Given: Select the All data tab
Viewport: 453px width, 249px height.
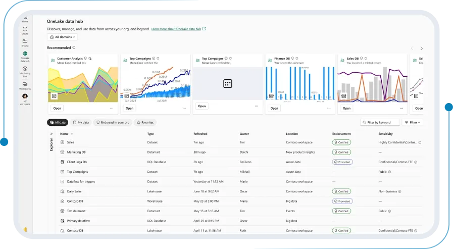Looking at the screenshot, I should point(58,122).
